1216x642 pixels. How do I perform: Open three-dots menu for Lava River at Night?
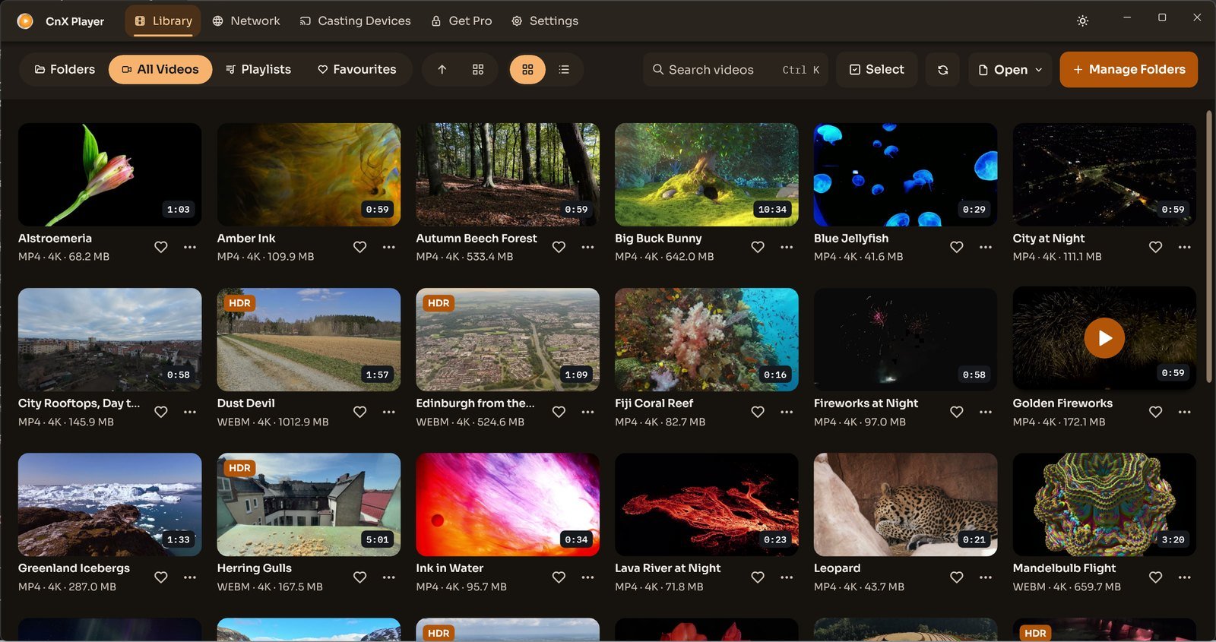click(787, 577)
